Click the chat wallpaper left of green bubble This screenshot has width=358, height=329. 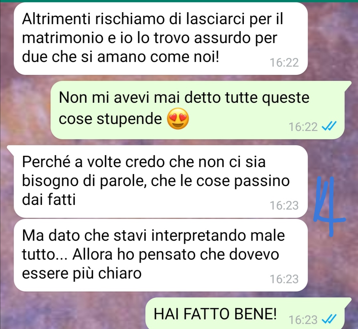[25, 110]
